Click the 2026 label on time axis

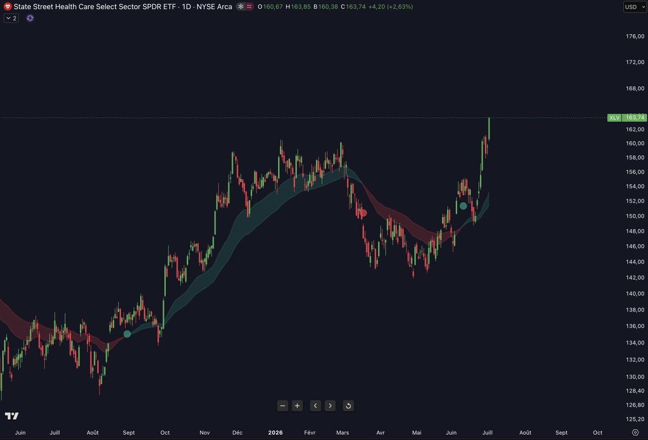click(275, 432)
